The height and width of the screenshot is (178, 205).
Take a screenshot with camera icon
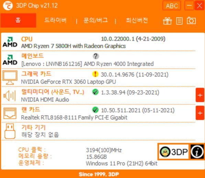[x=191, y=21]
